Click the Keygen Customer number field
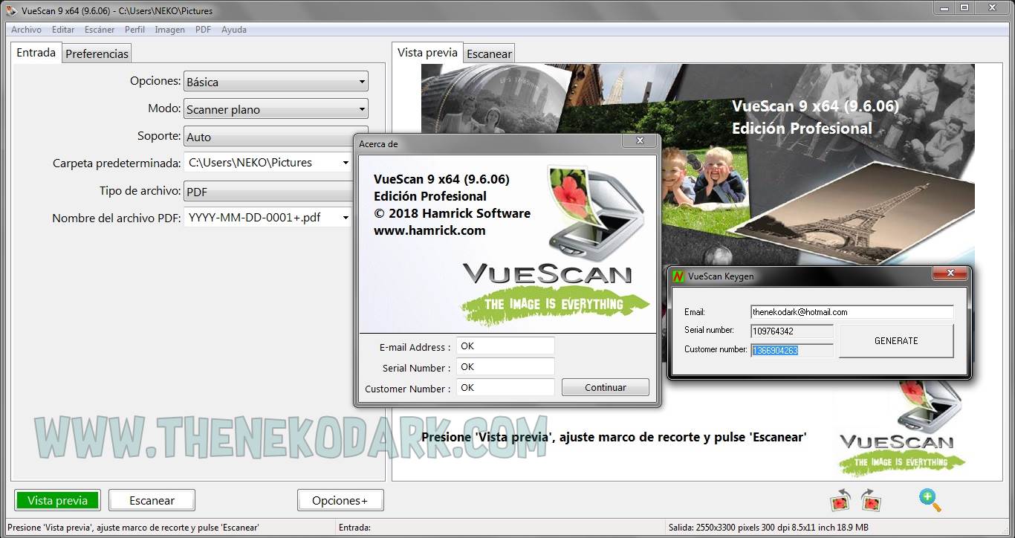This screenshot has width=1015, height=538. point(792,351)
